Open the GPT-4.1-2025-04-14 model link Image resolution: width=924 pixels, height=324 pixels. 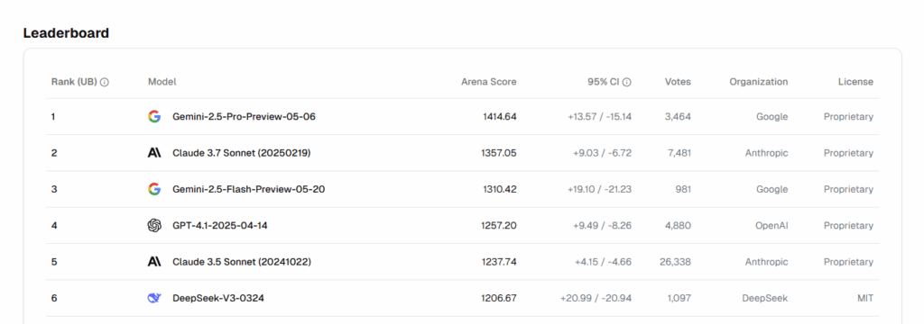point(220,225)
